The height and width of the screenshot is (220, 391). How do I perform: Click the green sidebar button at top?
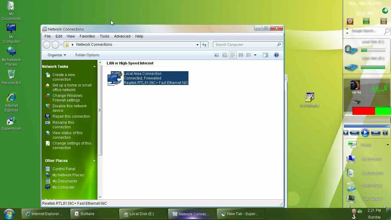tap(366, 21)
